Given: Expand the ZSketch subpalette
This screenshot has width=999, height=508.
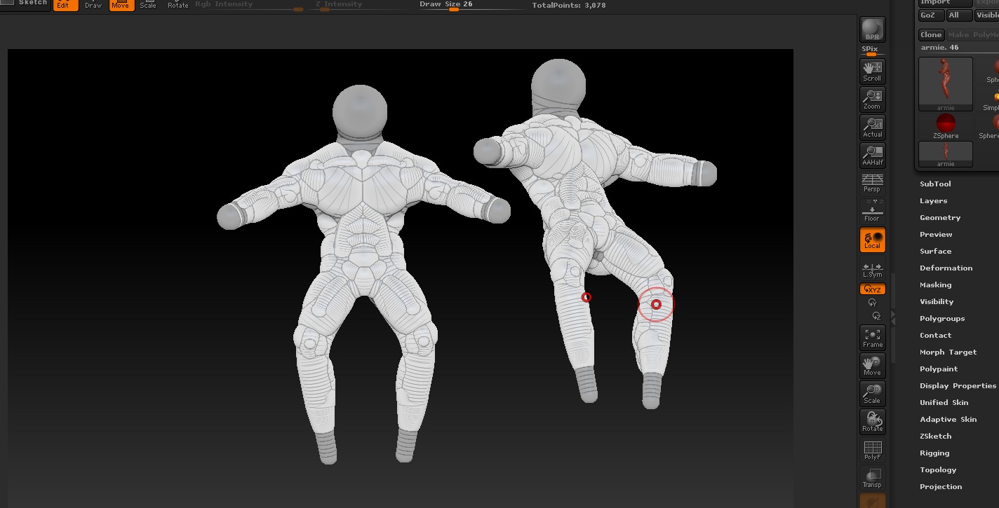Looking at the screenshot, I should (x=935, y=436).
